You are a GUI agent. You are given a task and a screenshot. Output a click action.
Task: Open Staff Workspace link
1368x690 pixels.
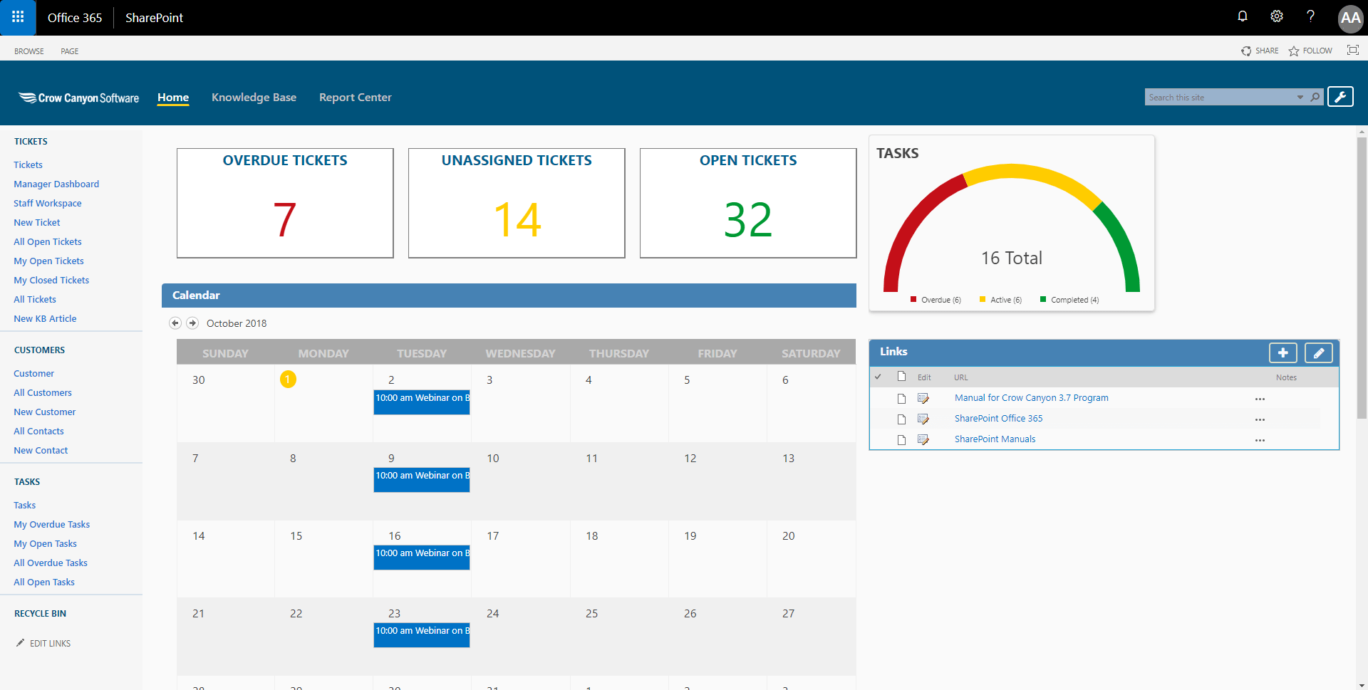click(48, 203)
